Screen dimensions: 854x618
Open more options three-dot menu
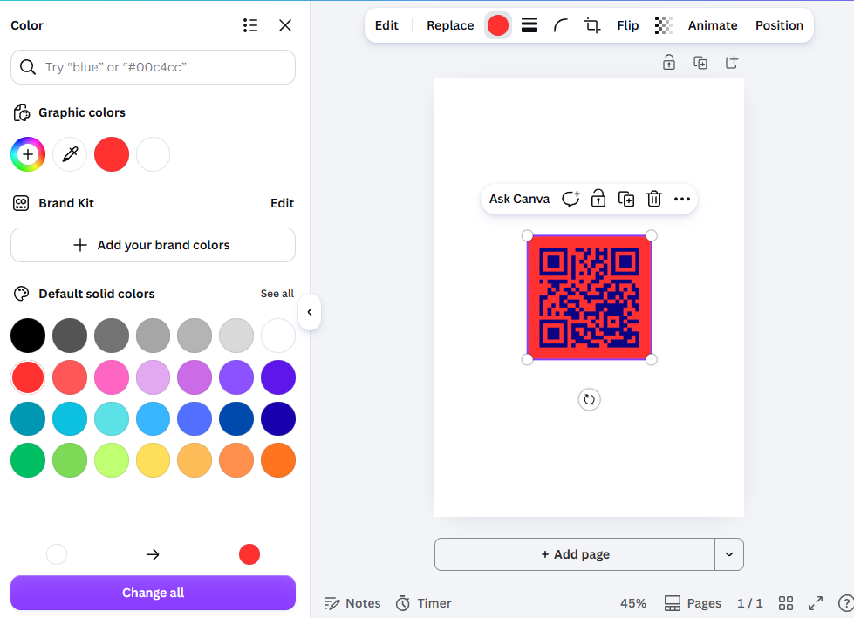682,199
